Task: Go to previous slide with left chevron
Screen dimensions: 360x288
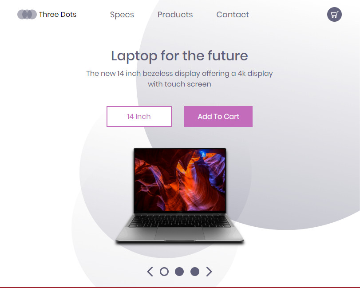Action: [x=150, y=272]
